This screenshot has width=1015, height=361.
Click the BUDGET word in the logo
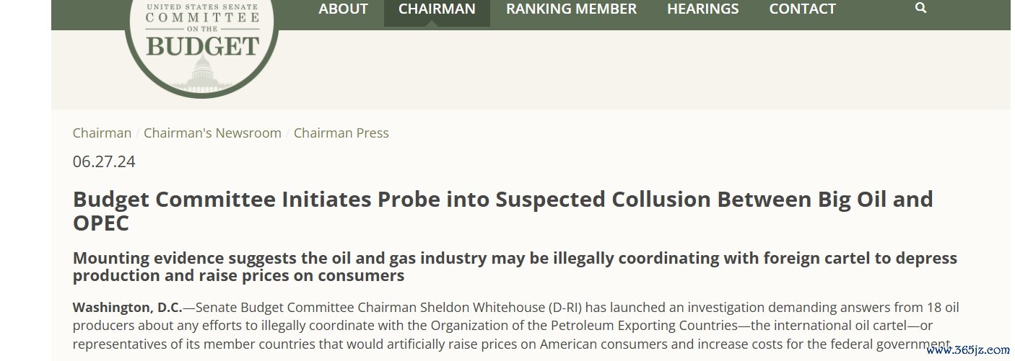(202, 47)
